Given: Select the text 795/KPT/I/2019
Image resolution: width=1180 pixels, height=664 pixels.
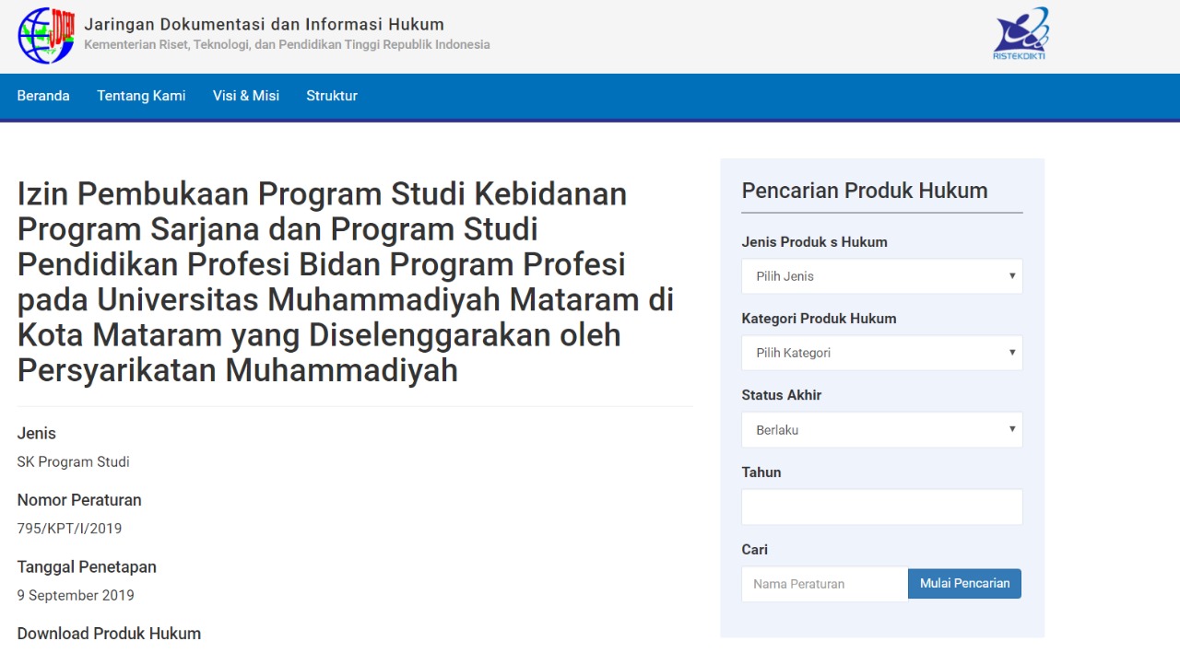Looking at the screenshot, I should [x=69, y=529].
